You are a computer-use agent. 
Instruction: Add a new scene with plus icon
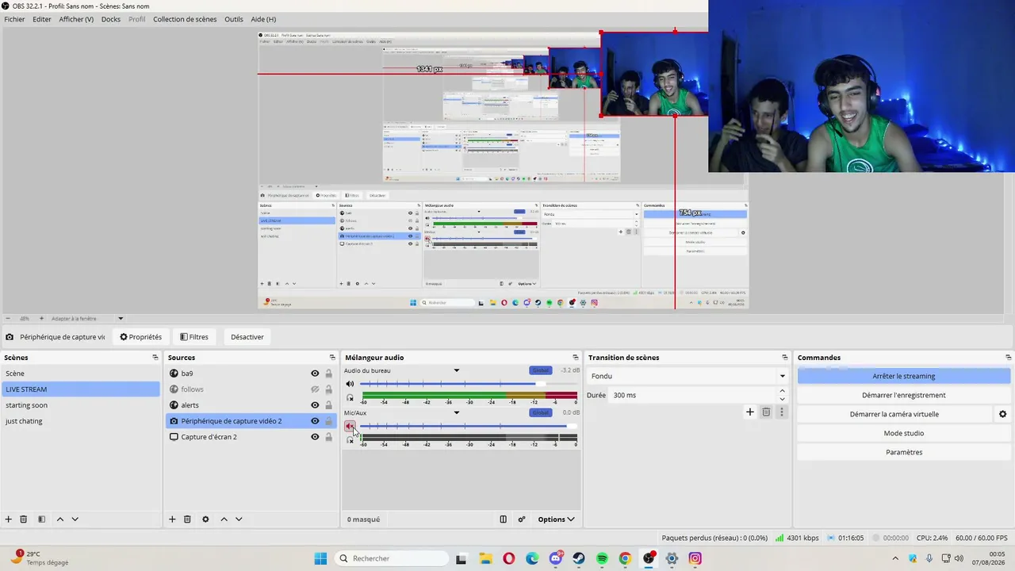click(x=9, y=519)
